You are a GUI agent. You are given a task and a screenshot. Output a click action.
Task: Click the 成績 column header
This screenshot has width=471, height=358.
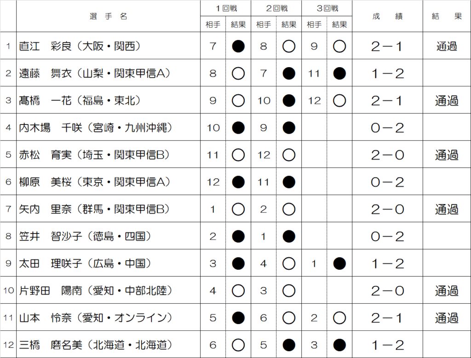click(387, 16)
